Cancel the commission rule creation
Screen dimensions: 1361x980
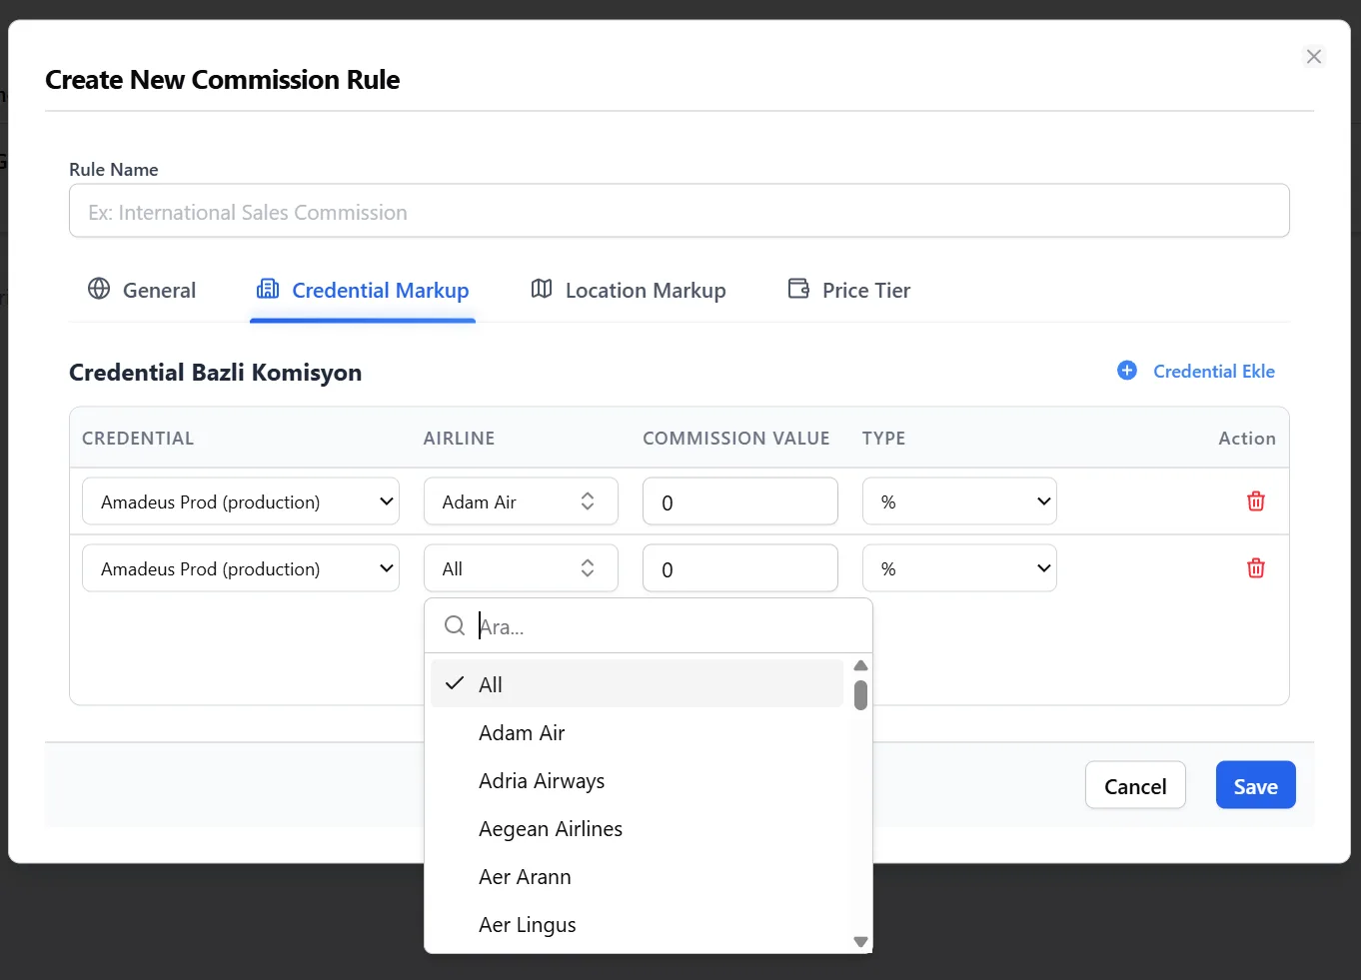click(1134, 786)
